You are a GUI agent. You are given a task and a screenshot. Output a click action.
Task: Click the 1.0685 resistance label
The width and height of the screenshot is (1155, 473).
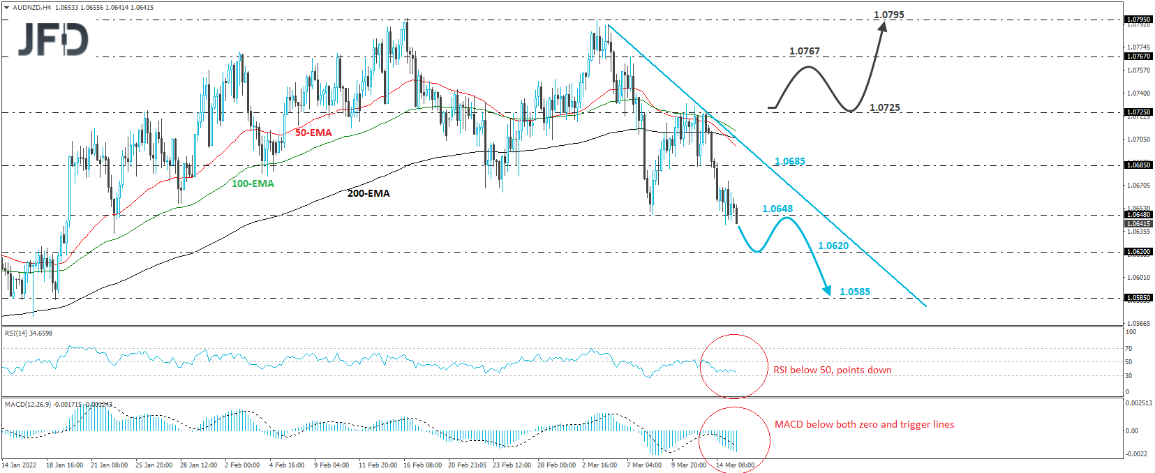click(x=790, y=161)
